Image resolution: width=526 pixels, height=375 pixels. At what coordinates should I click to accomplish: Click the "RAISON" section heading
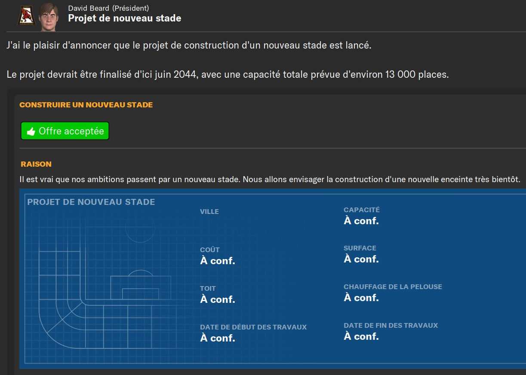click(36, 164)
